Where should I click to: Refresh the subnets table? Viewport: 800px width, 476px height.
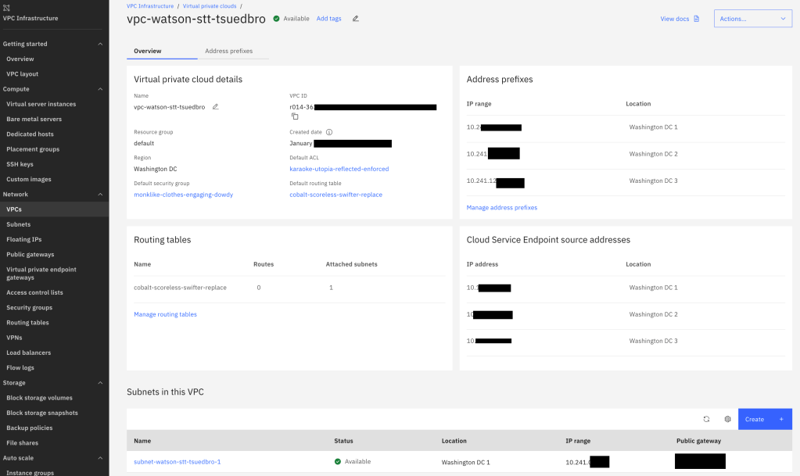click(706, 419)
